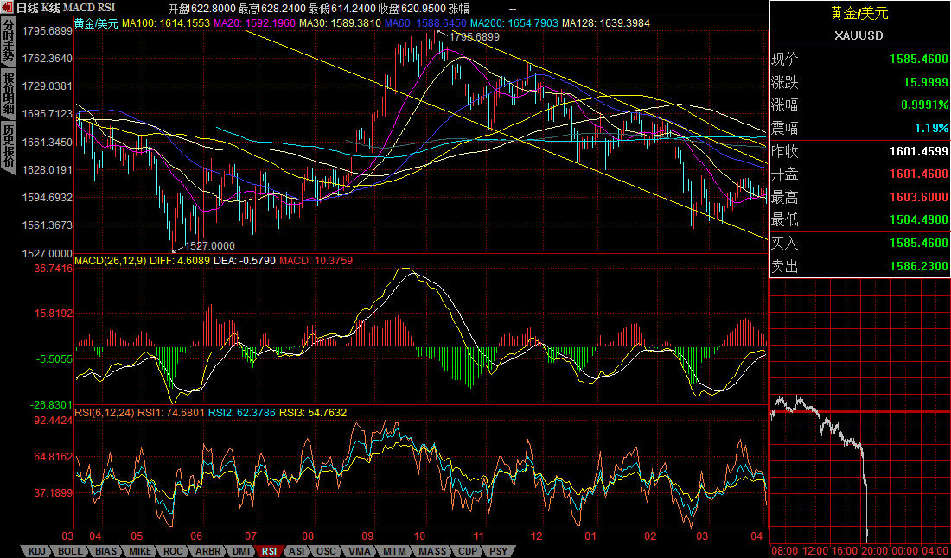The width and height of the screenshot is (951, 558).
Task: Switch to the OSC indicator tab
Action: 326,551
